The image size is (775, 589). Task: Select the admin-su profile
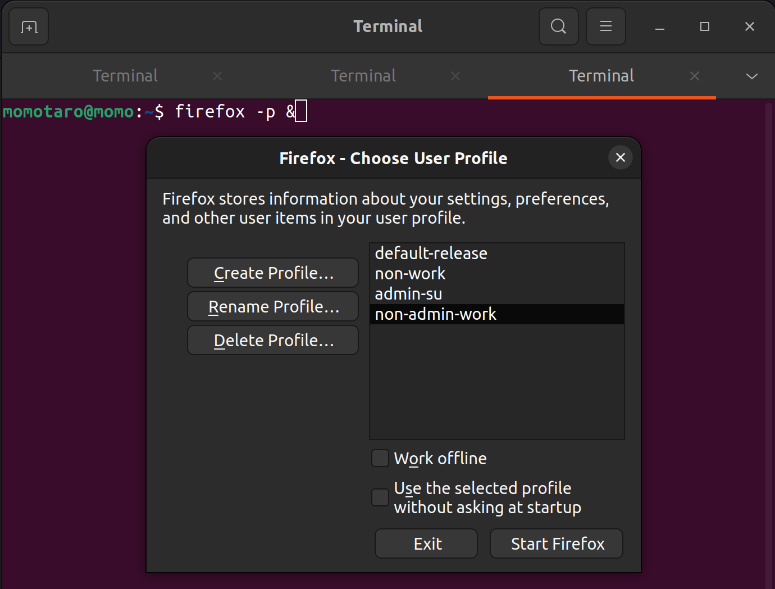tap(496, 294)
